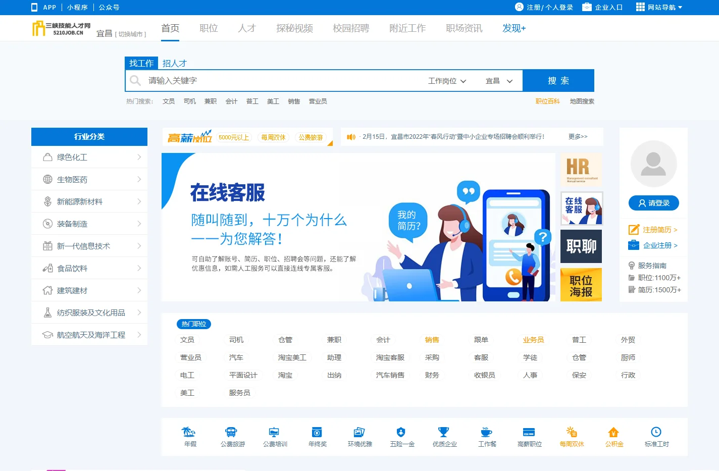Click the default user avatar
The height and width of the screenshot is (471, 719).
(x=653, y=164)
